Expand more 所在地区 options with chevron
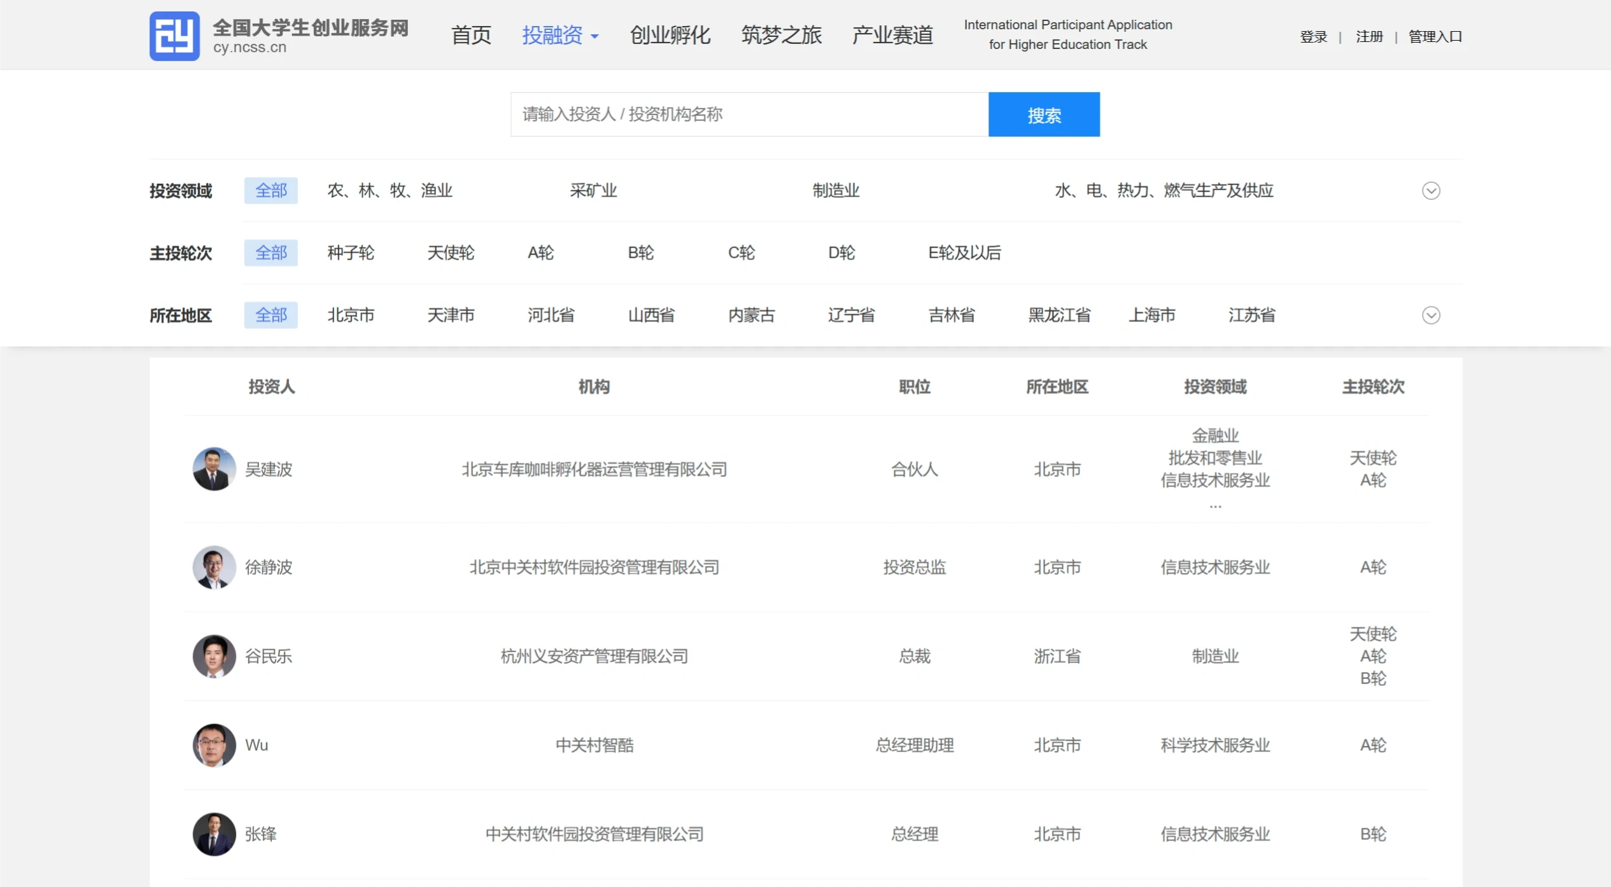The image size is (1611, 887). click(1431, 316)
